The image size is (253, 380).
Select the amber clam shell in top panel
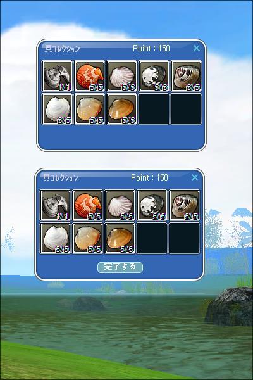(x=122, y=109)
